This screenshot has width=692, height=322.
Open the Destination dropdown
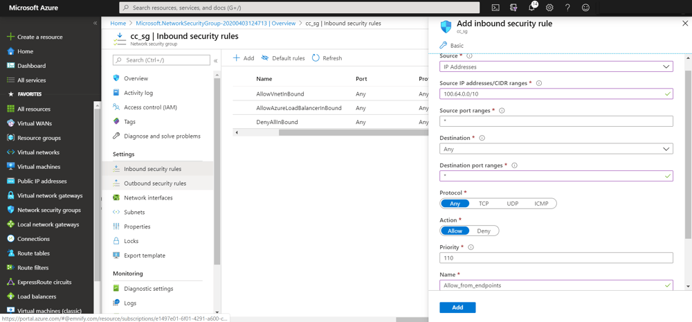coord(556,149)
